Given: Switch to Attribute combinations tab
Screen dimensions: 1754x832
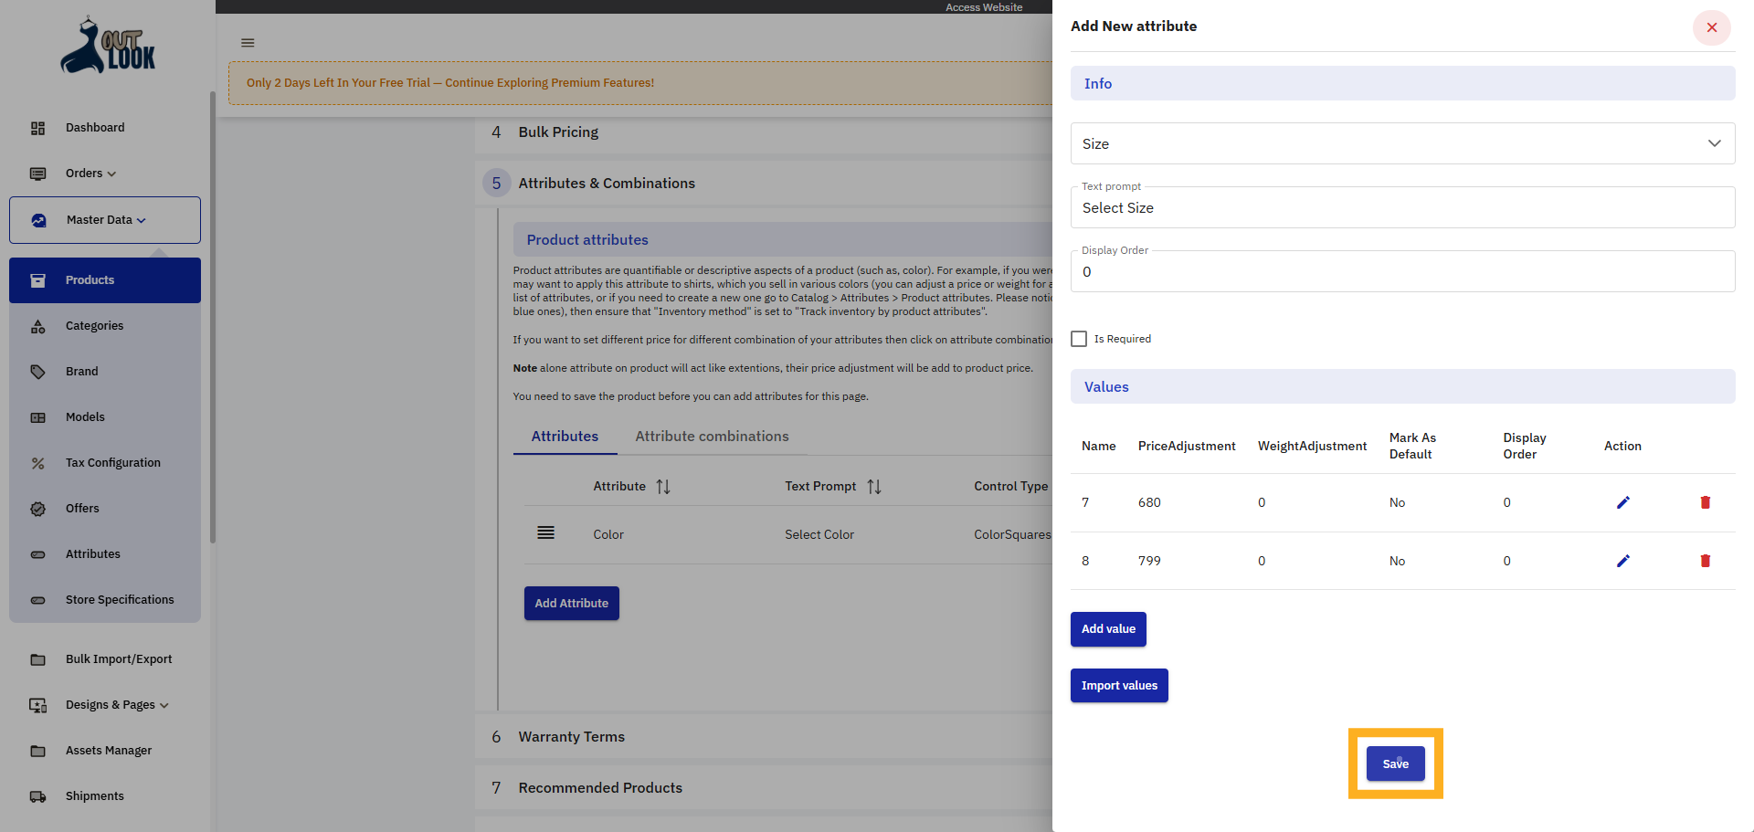Looking at the screenshot, I should click(712, 437).
